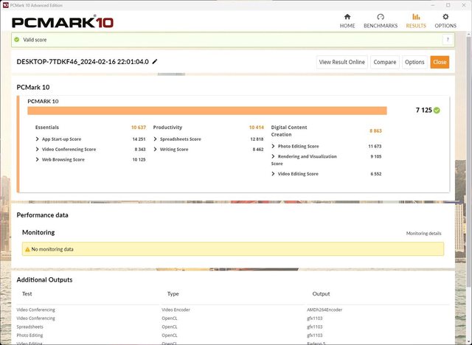
Task: Click the Options button beside Compare
Action: pos(414,62)
